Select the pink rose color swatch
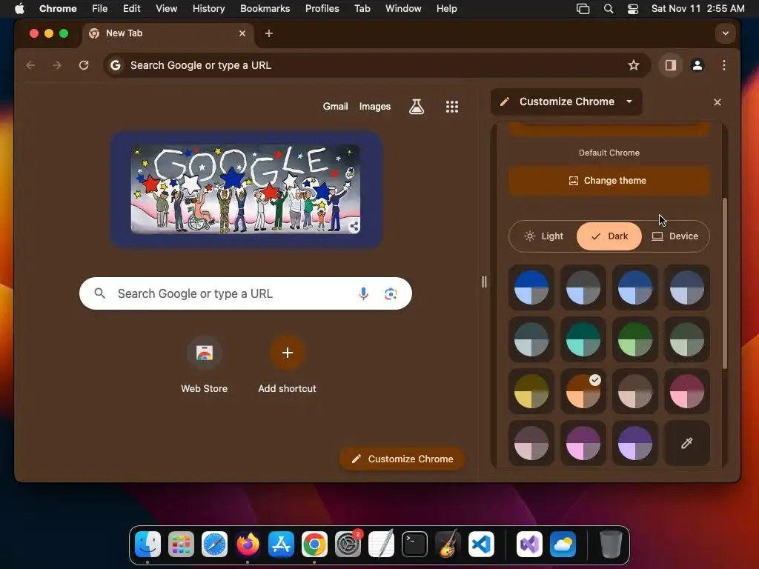Viewport: 759px width, 569px height. [686, 391]
